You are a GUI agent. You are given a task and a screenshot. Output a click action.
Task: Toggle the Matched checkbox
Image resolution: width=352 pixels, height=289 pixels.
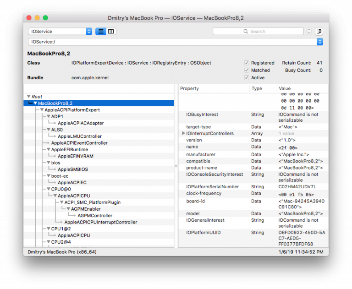(x=247, y=71)
